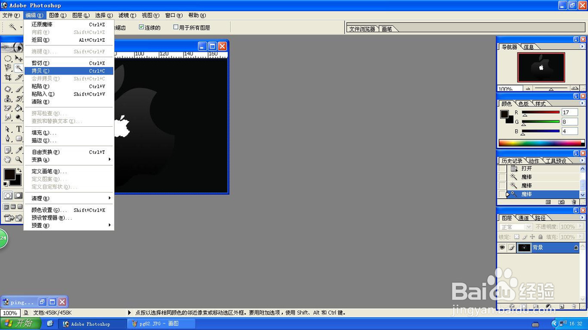Click the delete state trash in History panel
The image size is (588, 330).
(x=574, y=202)
